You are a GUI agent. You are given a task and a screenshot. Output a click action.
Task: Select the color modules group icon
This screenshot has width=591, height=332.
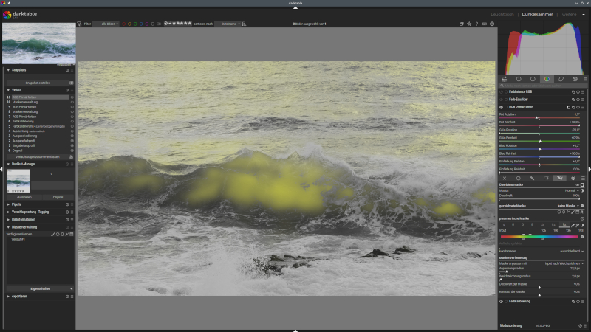[x=547, y=79]
